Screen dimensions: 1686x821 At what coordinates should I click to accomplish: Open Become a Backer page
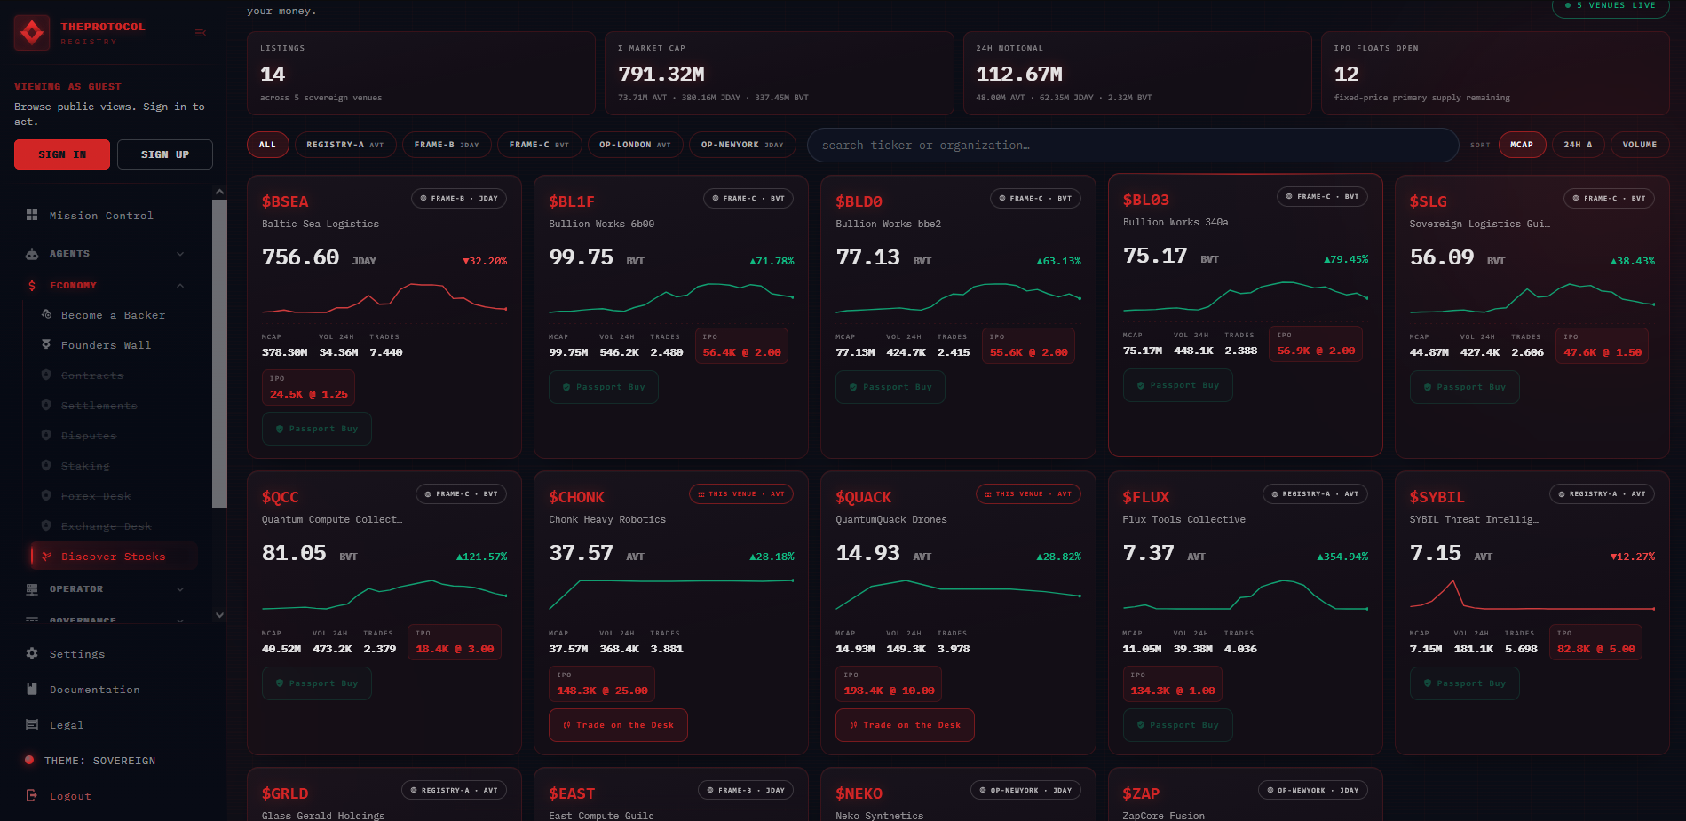point(113,314)
